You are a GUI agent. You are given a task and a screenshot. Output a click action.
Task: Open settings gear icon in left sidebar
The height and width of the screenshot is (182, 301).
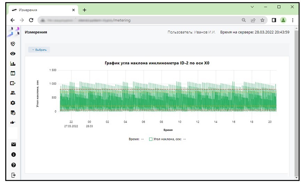pyautogui.click(x=13, y=103)
